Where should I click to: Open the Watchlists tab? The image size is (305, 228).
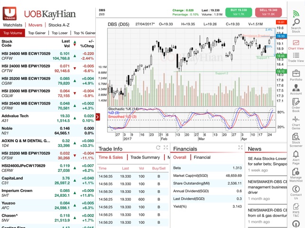[x=13, y=25]
